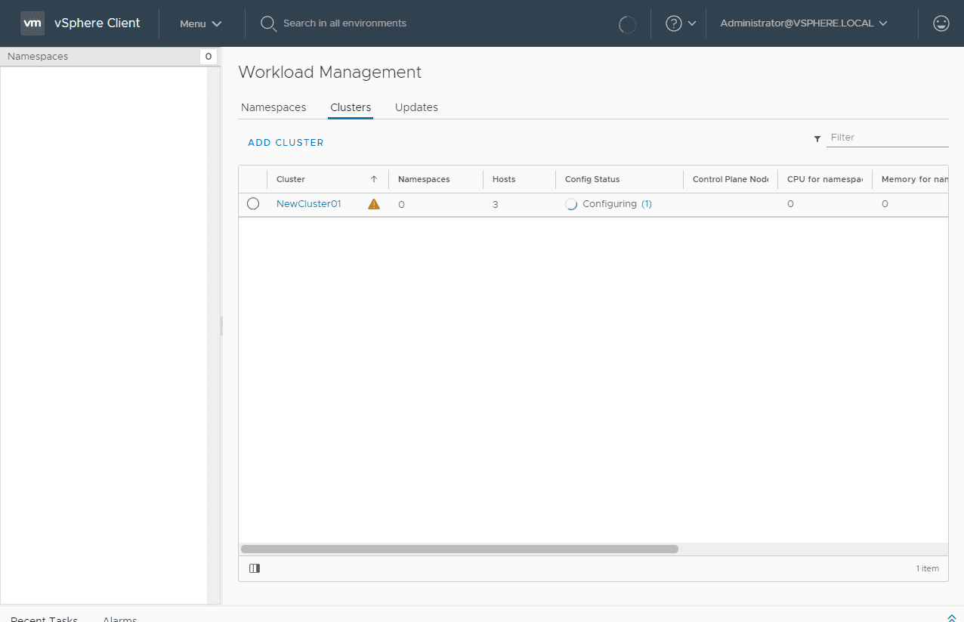Click the Configuring spinner icon
Screen dimensions: 964x622
click(x=571, y=203)
